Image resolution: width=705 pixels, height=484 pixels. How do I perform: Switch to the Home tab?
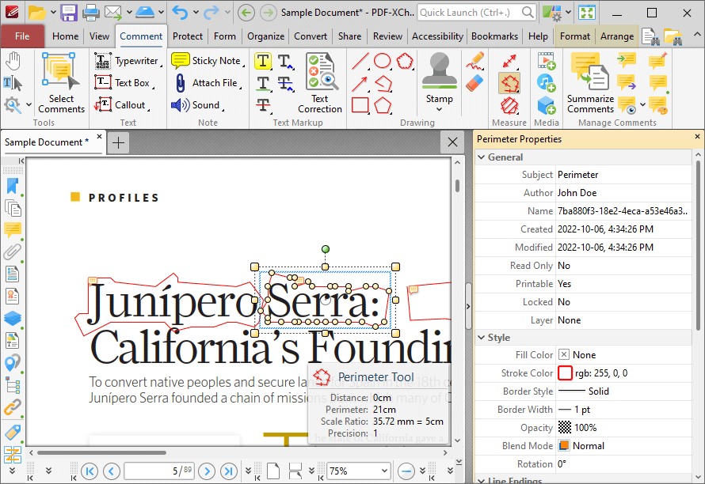pyautogui.click(x=65, y=36)
